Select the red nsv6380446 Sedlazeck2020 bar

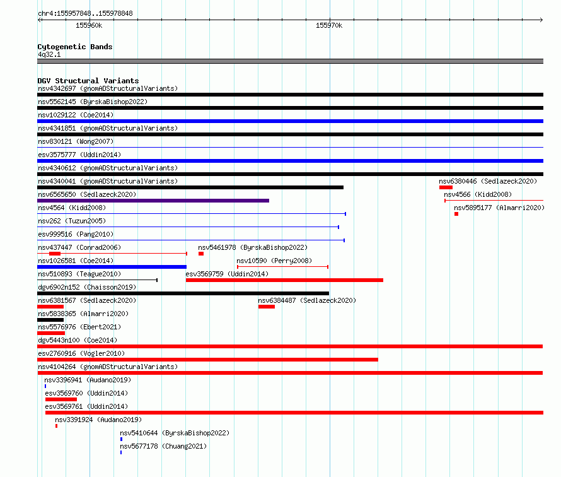(x=446, y=187)
